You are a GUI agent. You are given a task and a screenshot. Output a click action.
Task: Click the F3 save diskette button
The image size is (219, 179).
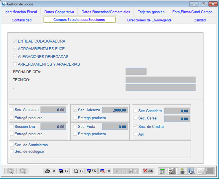point(133,171)
